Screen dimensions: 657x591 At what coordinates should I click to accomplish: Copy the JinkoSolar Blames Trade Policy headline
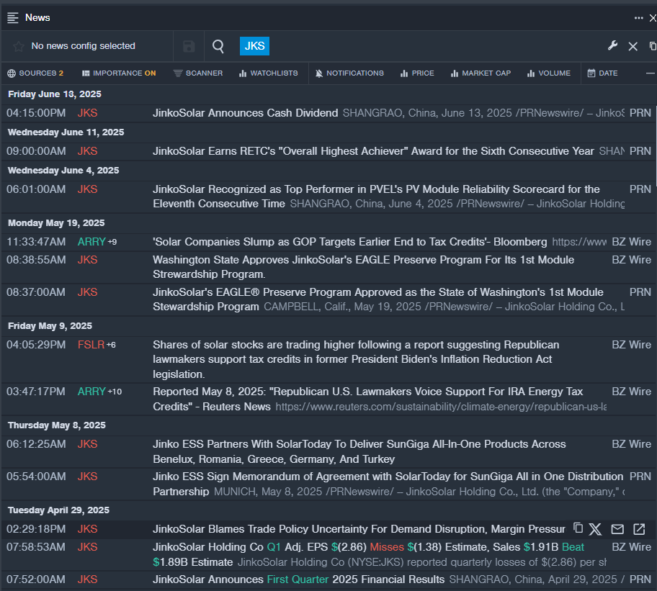point(578,528)
